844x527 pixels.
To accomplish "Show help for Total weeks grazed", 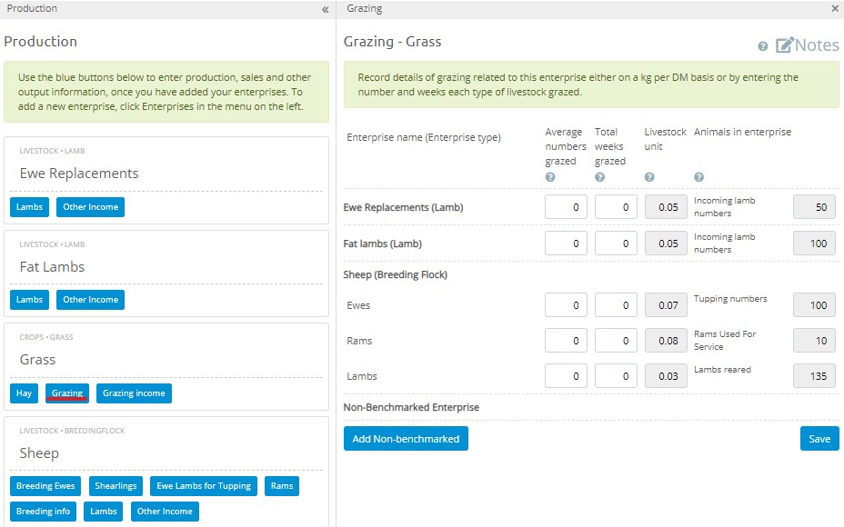I will click(600, 177).
